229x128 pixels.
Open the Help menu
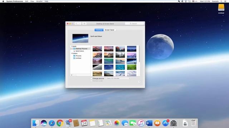[46, 1]
